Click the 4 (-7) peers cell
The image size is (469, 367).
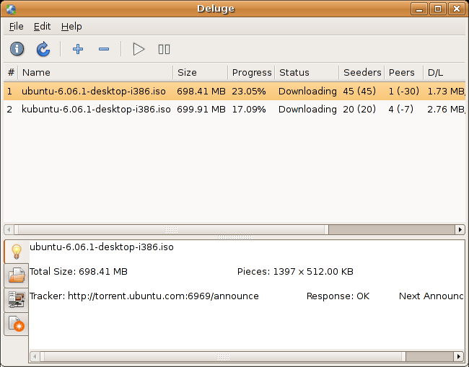click(x=400, y=110)
